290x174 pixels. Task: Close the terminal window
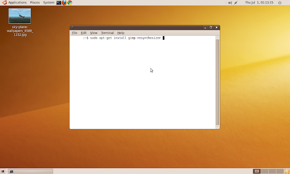(217, 28)
